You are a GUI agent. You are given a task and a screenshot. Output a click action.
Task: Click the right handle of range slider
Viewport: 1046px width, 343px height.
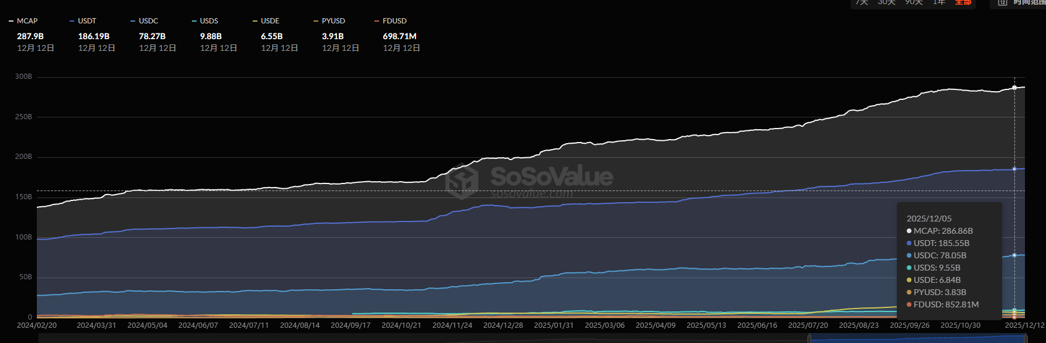[x=1025, y=338]
